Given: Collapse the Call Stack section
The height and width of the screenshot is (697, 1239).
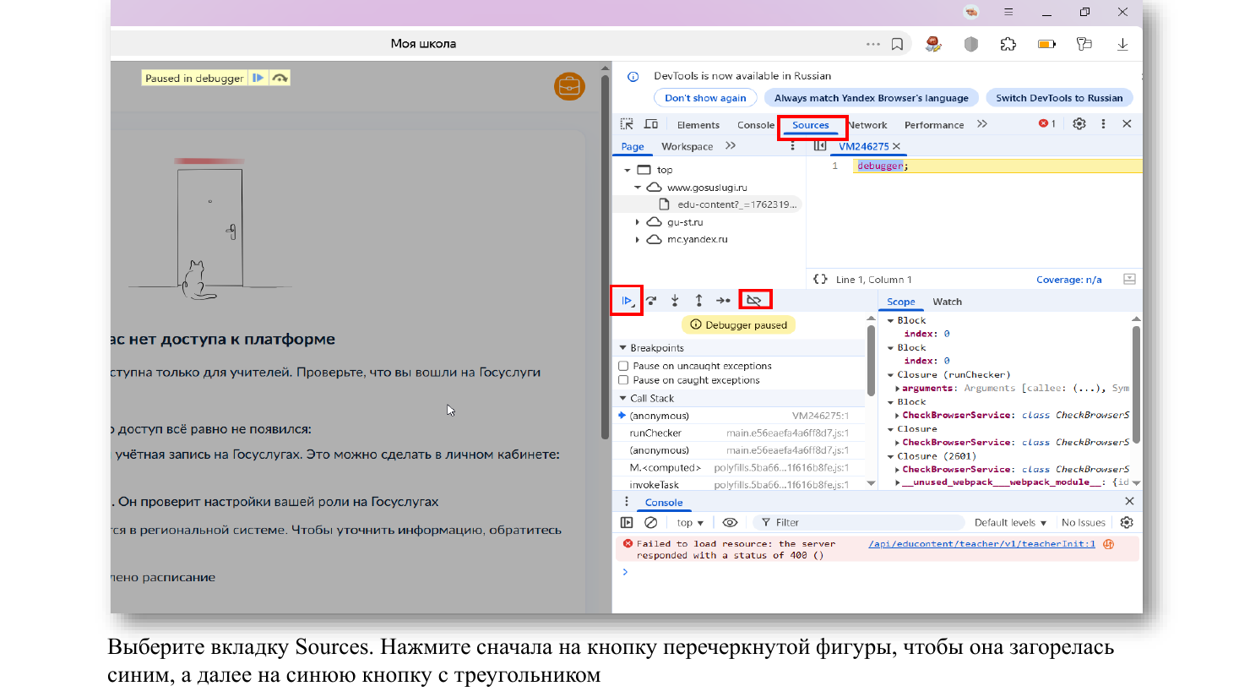Looking at the screenshot, I should 623,399.
